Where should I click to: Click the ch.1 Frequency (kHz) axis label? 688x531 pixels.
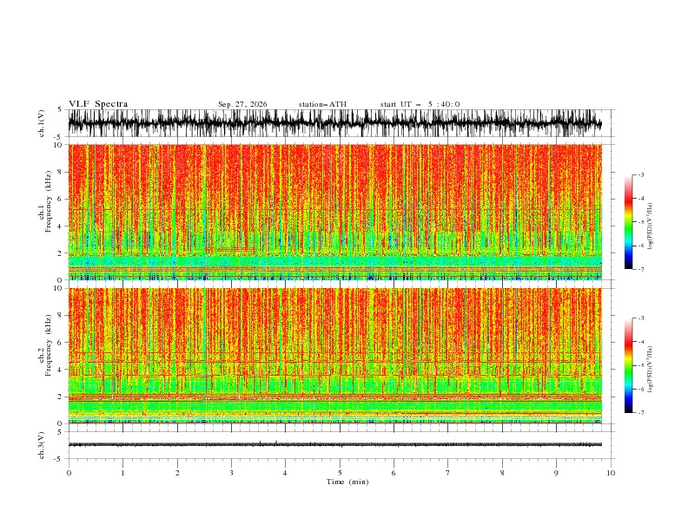[x=44, y=212]
